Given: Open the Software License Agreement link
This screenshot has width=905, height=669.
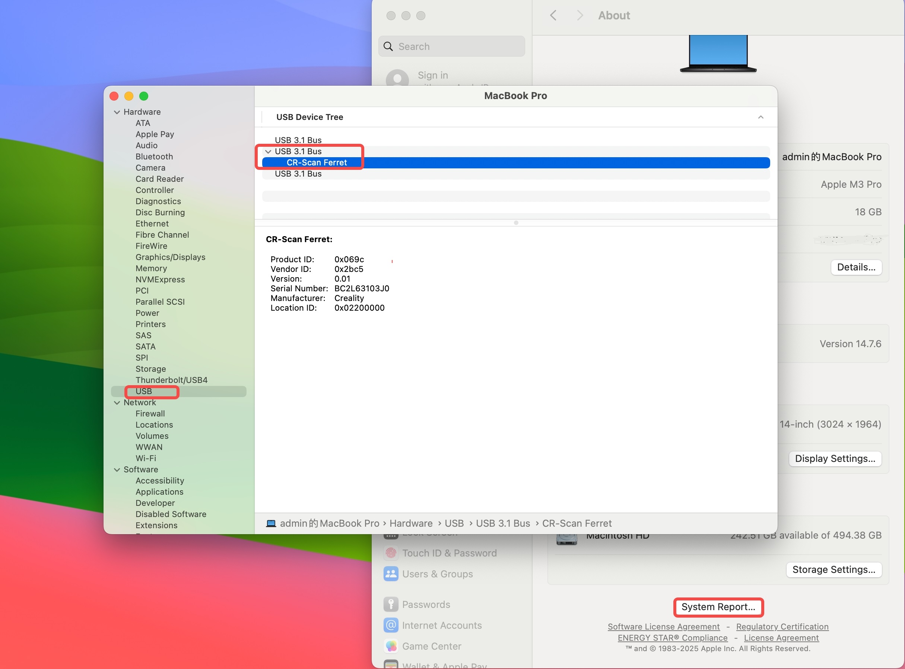Looking at the screenshot, I should click(664, 627).
